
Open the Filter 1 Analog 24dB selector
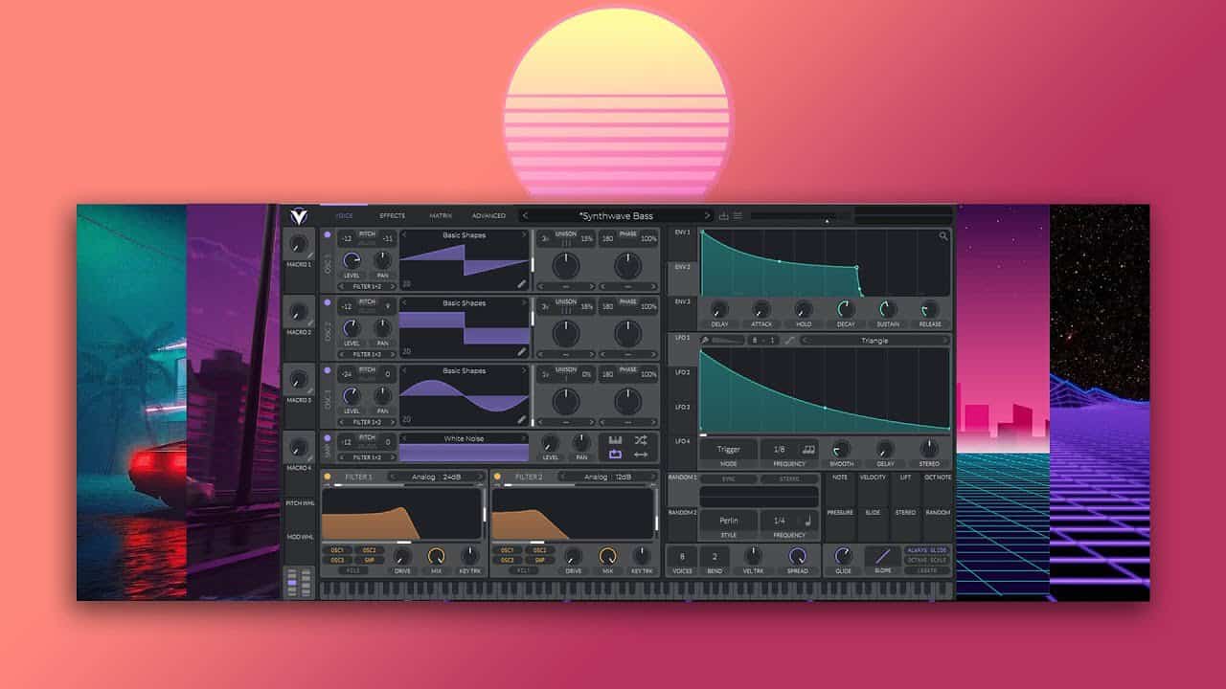pyautogui.click(x=437, y=476)
